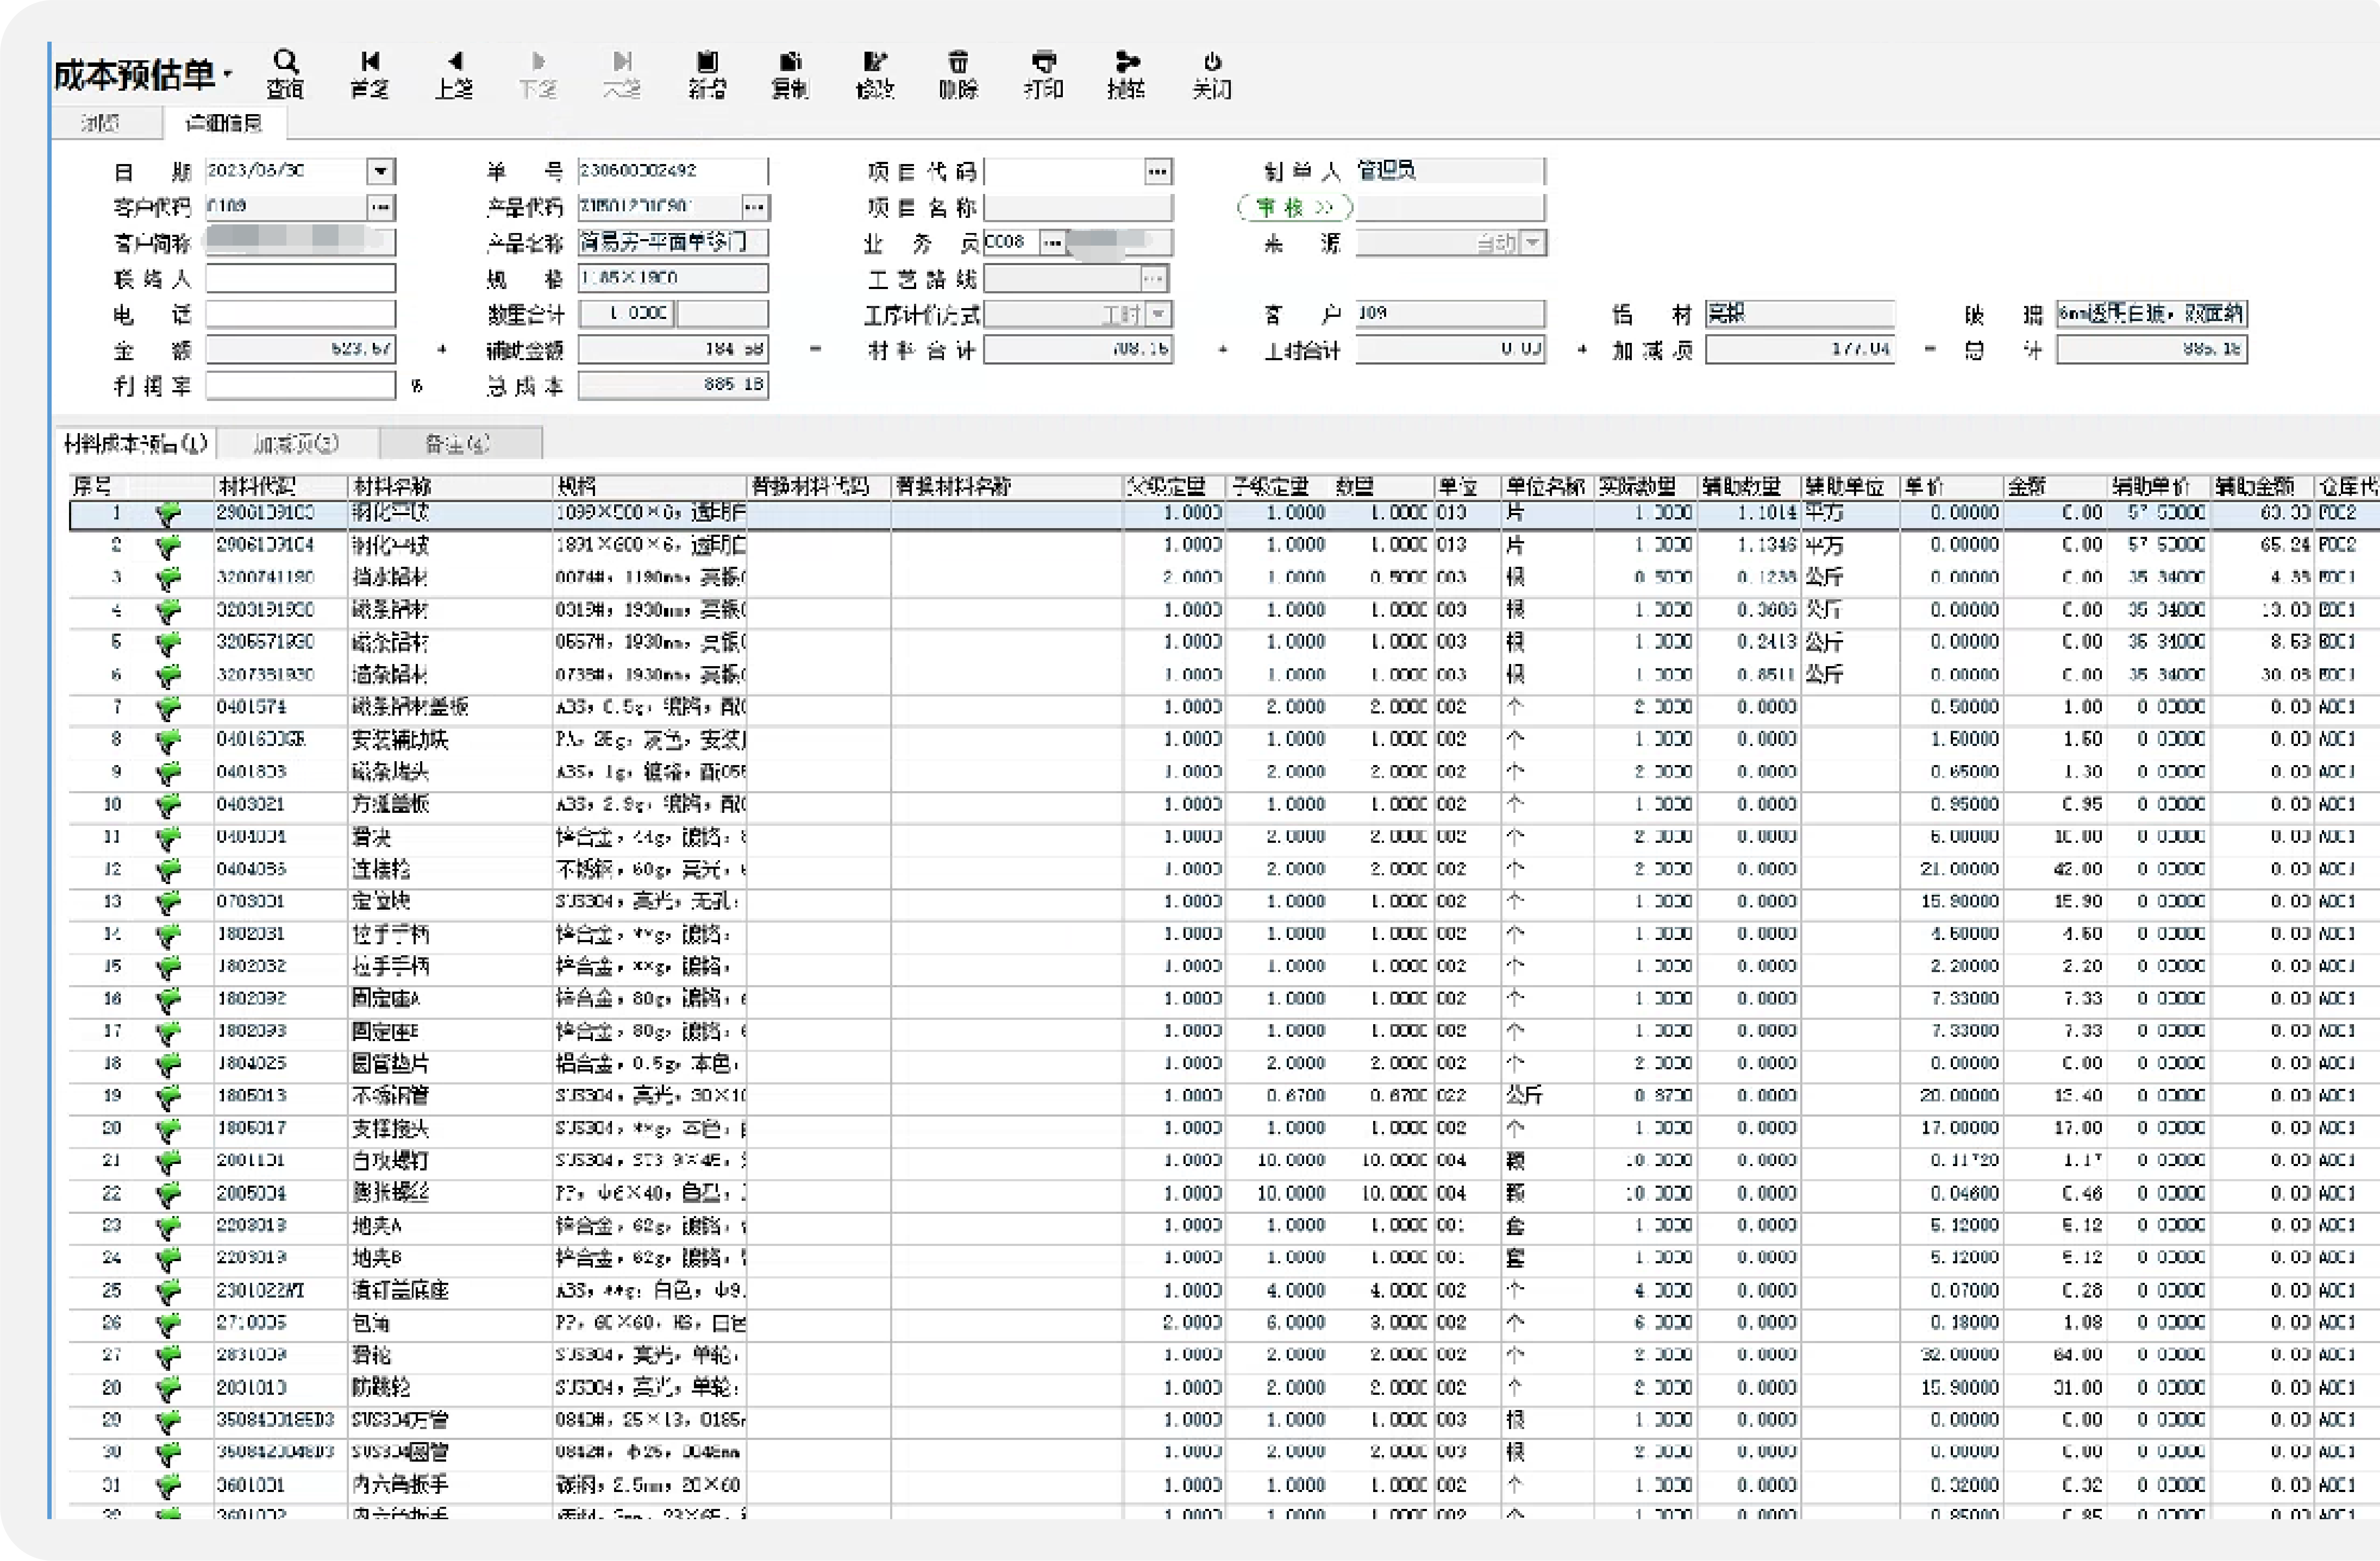Open the 来源 dropdown arrow
The width and height of the screenshot is (2380, 1561).
[1533, 243]
